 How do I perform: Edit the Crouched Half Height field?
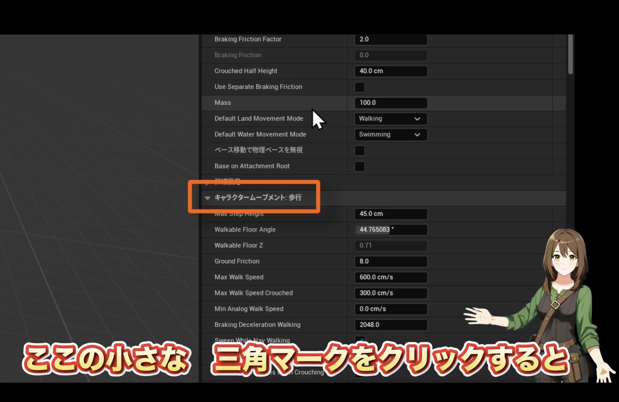pyautogui.click(x=391, y=71)
